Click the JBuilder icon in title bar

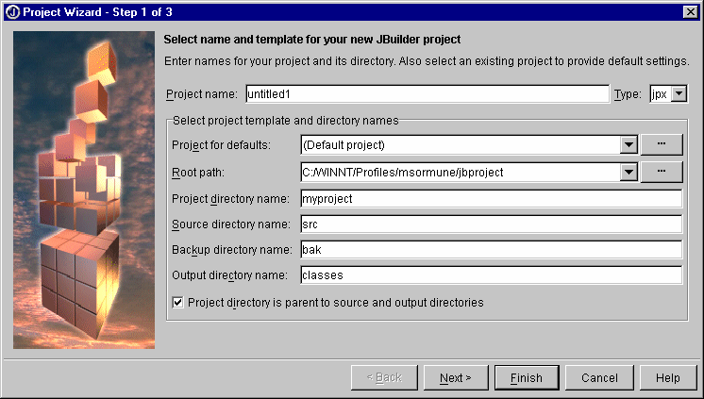click(12, 12)
